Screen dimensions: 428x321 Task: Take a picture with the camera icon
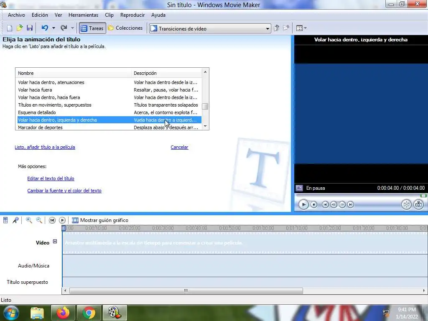(x=419, y=204)
